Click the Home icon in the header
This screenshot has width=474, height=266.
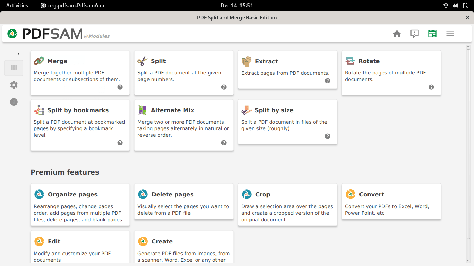pos(397,34)
